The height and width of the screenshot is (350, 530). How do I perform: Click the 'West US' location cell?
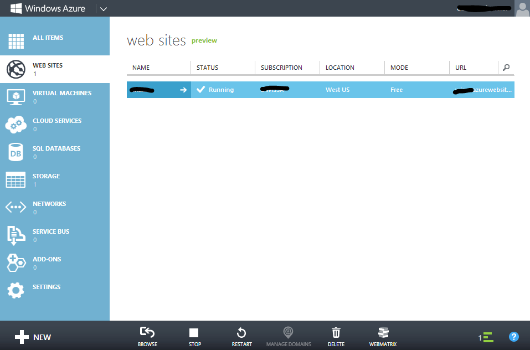click(x=337, y=90)
